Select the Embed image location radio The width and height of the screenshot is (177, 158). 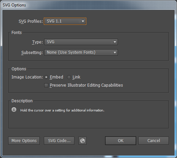pyautogui.click(x=46, y=77)
